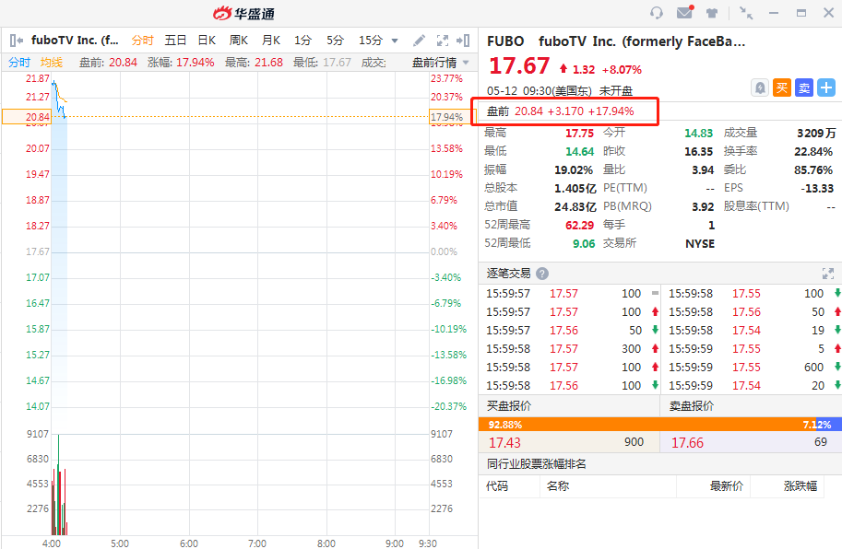Click the 7.12% sell ratio bar
842x549 pixels.
tap(829, 425)
